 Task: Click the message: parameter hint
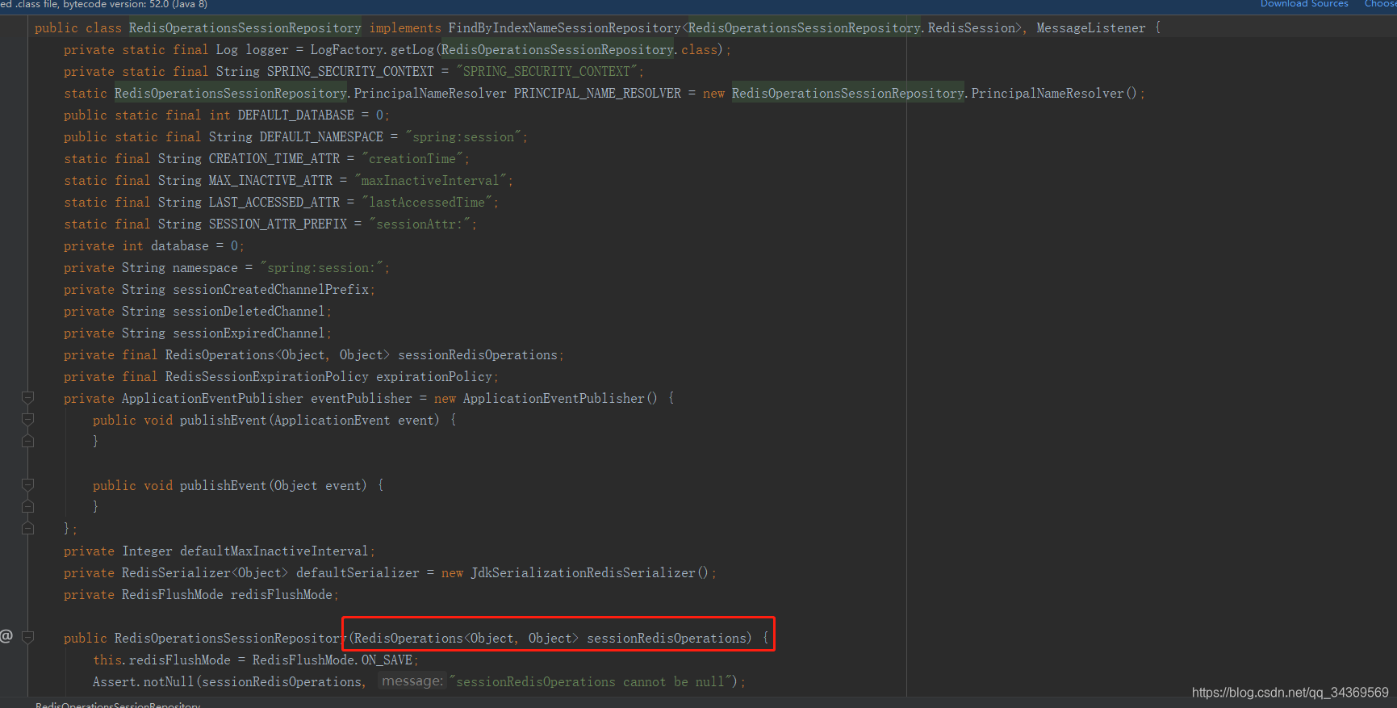[412, 681]
